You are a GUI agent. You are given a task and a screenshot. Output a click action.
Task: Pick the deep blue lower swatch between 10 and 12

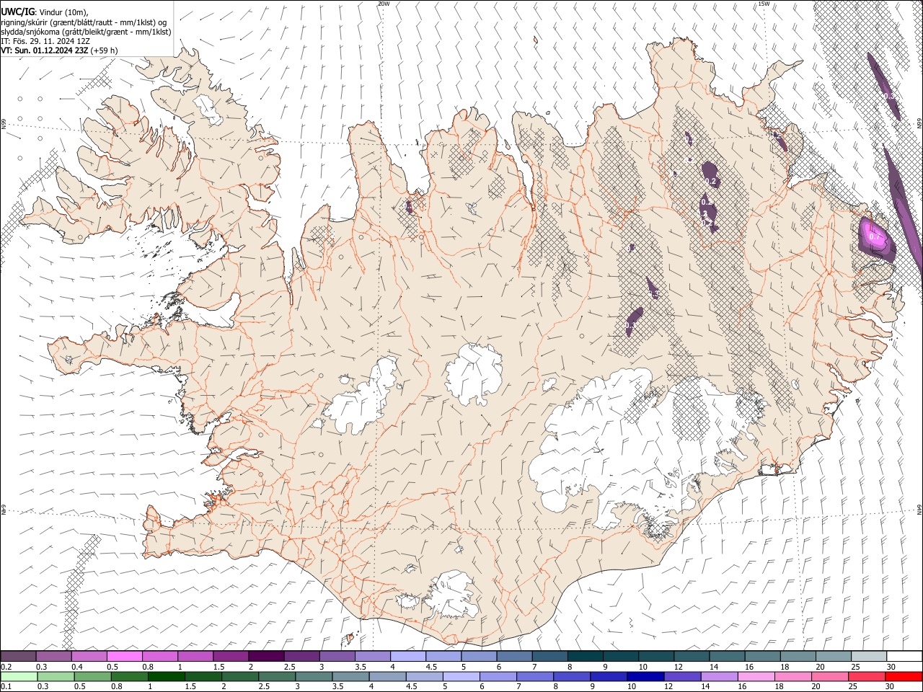[x=646, y=676]
